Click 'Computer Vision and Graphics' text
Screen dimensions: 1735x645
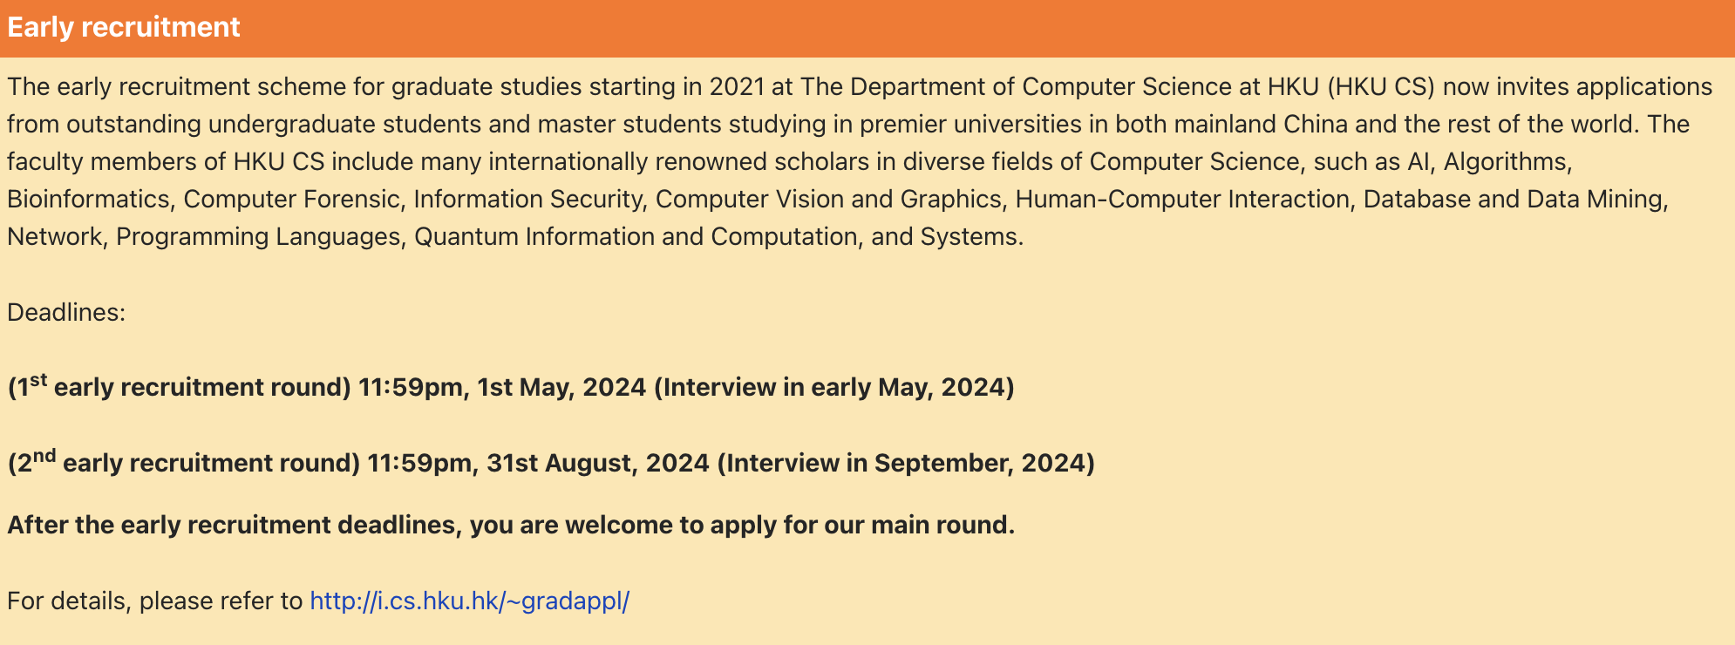(x=828, y=199)
